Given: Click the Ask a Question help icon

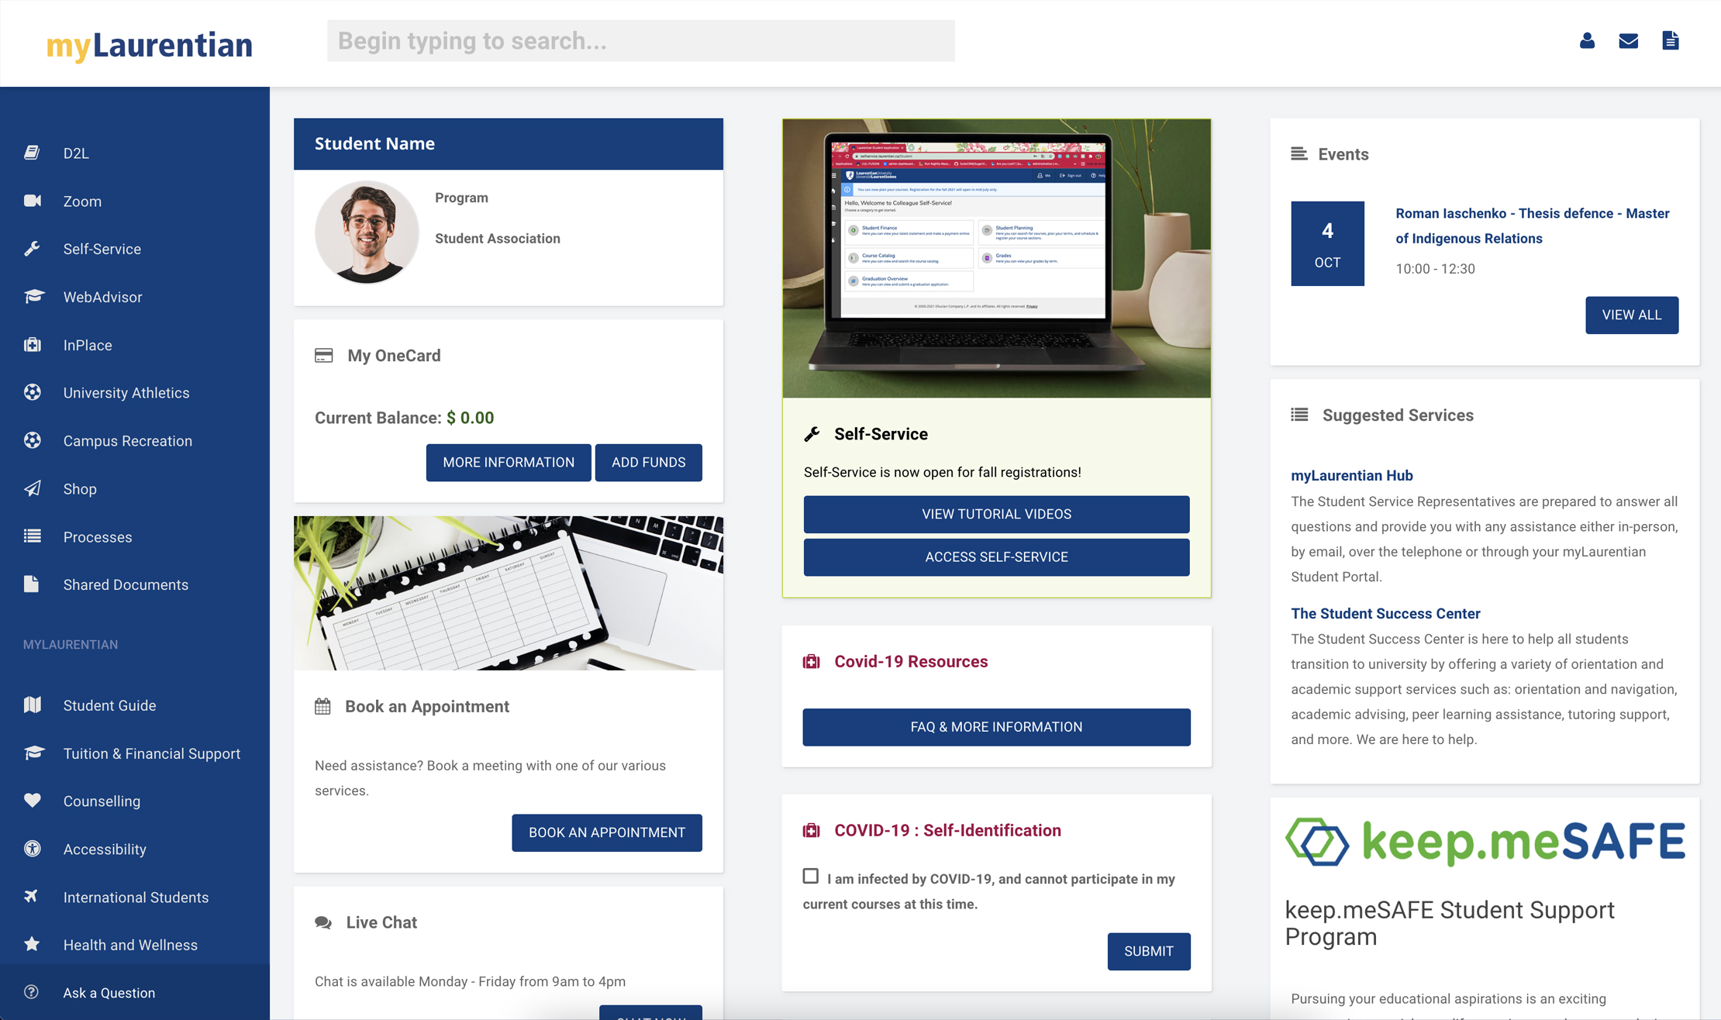Looking at the screenshot, I should click(31, 992).
